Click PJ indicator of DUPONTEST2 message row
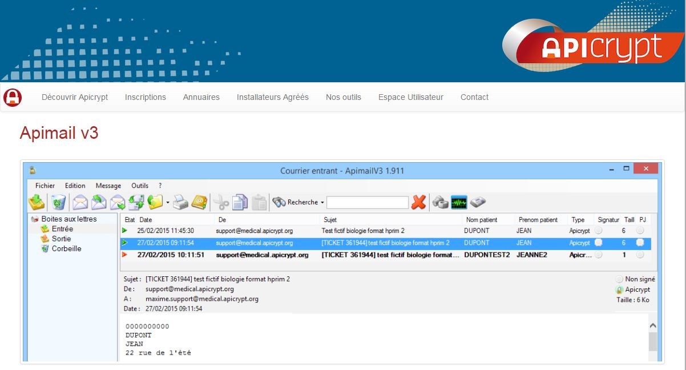The width and height of the screenshot is (686, 370). [x=640, y=255]
